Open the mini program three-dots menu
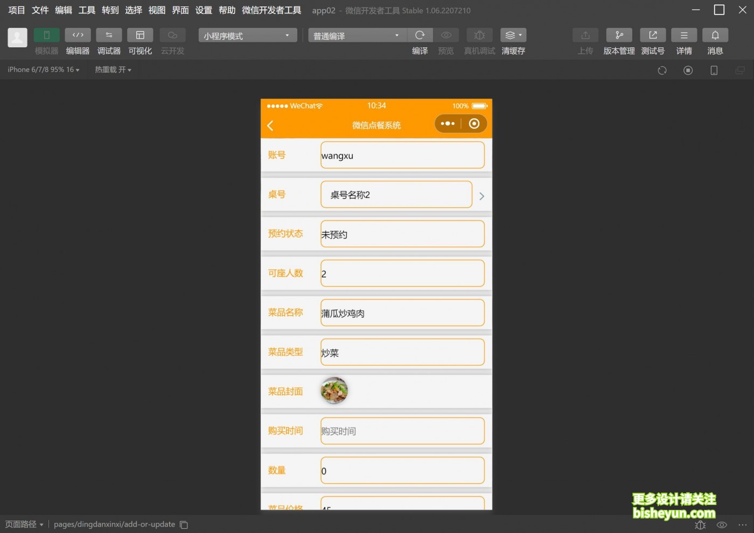The height and width of the screenshot is (533, 754). click(x=448, y=124)
